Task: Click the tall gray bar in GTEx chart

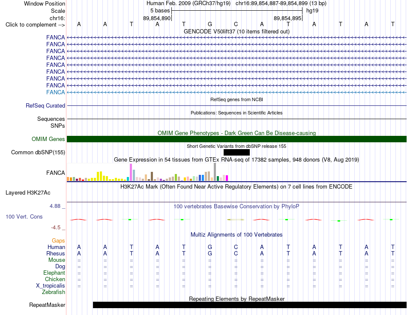Action: click(x=215, y=172)
